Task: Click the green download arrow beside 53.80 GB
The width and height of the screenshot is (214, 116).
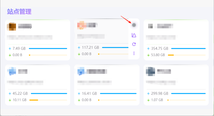Action: [148, 55]
